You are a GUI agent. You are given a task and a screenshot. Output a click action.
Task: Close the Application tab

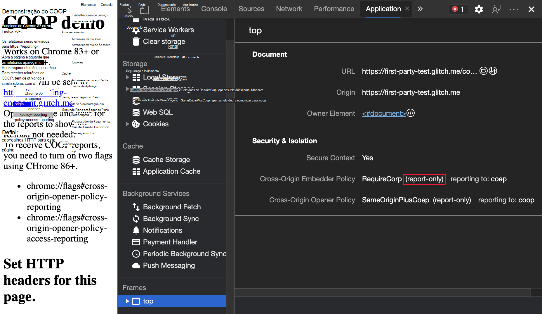[x=407, y=9]
